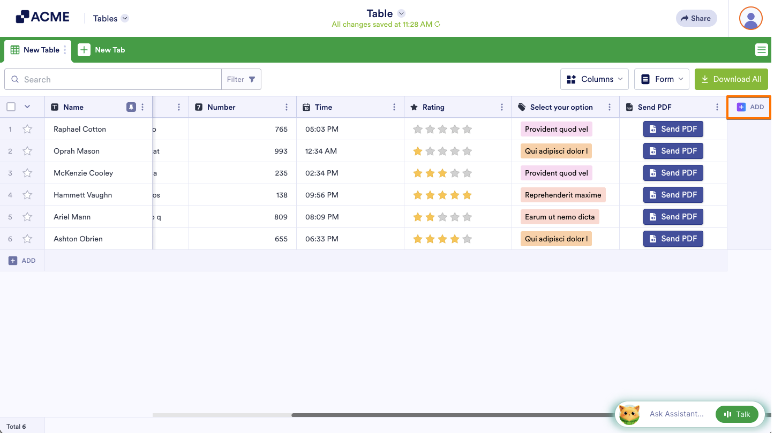Screen dimensions: 774x433
Task: Add a new column with ADD
Action: (750, 107)
